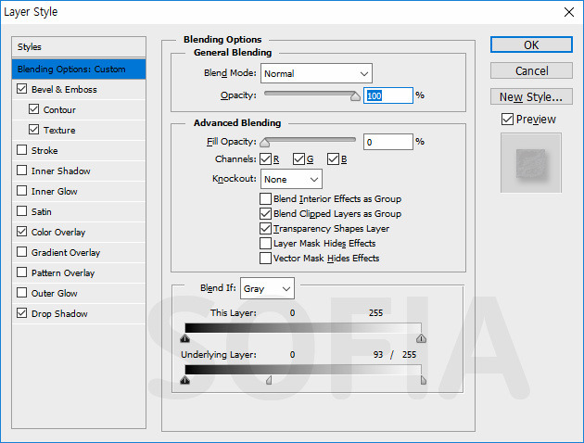
Task: Click the layer style preview thumbnail
Action: [x=531, y=163]
